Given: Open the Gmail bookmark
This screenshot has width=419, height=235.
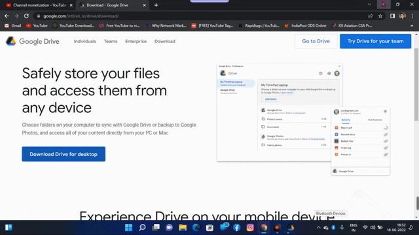Looking at the screenshot, I should (13, 25).
